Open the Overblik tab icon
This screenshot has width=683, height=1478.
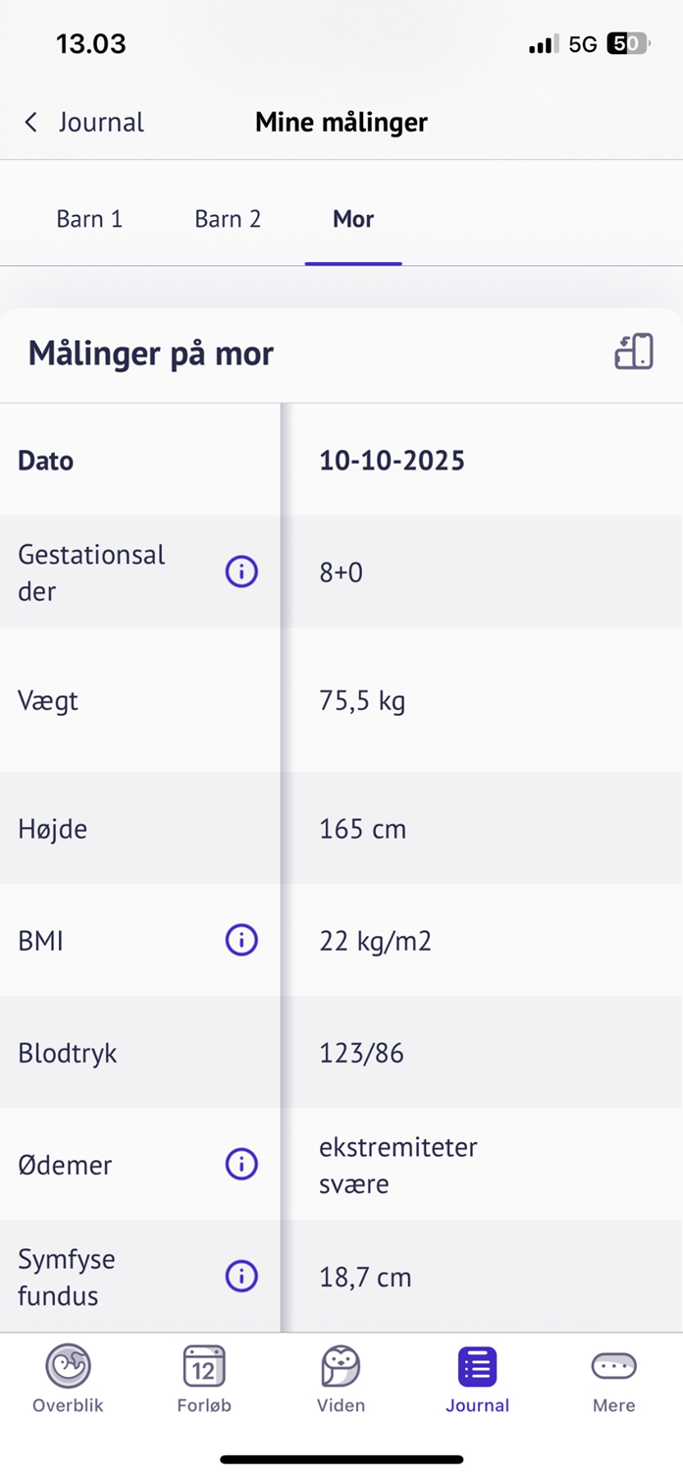point(68,1366)
